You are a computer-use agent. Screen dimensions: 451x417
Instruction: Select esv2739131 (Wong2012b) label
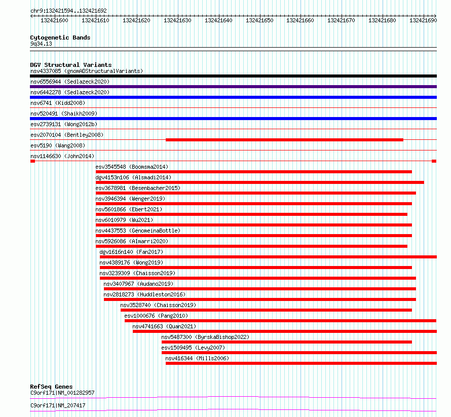click(x=64, y=124)
